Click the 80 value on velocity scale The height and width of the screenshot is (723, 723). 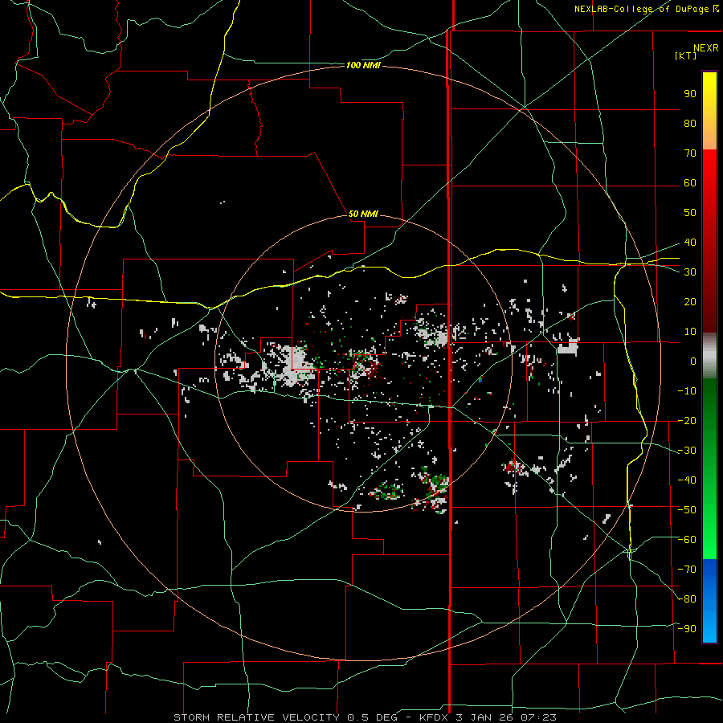690,124
